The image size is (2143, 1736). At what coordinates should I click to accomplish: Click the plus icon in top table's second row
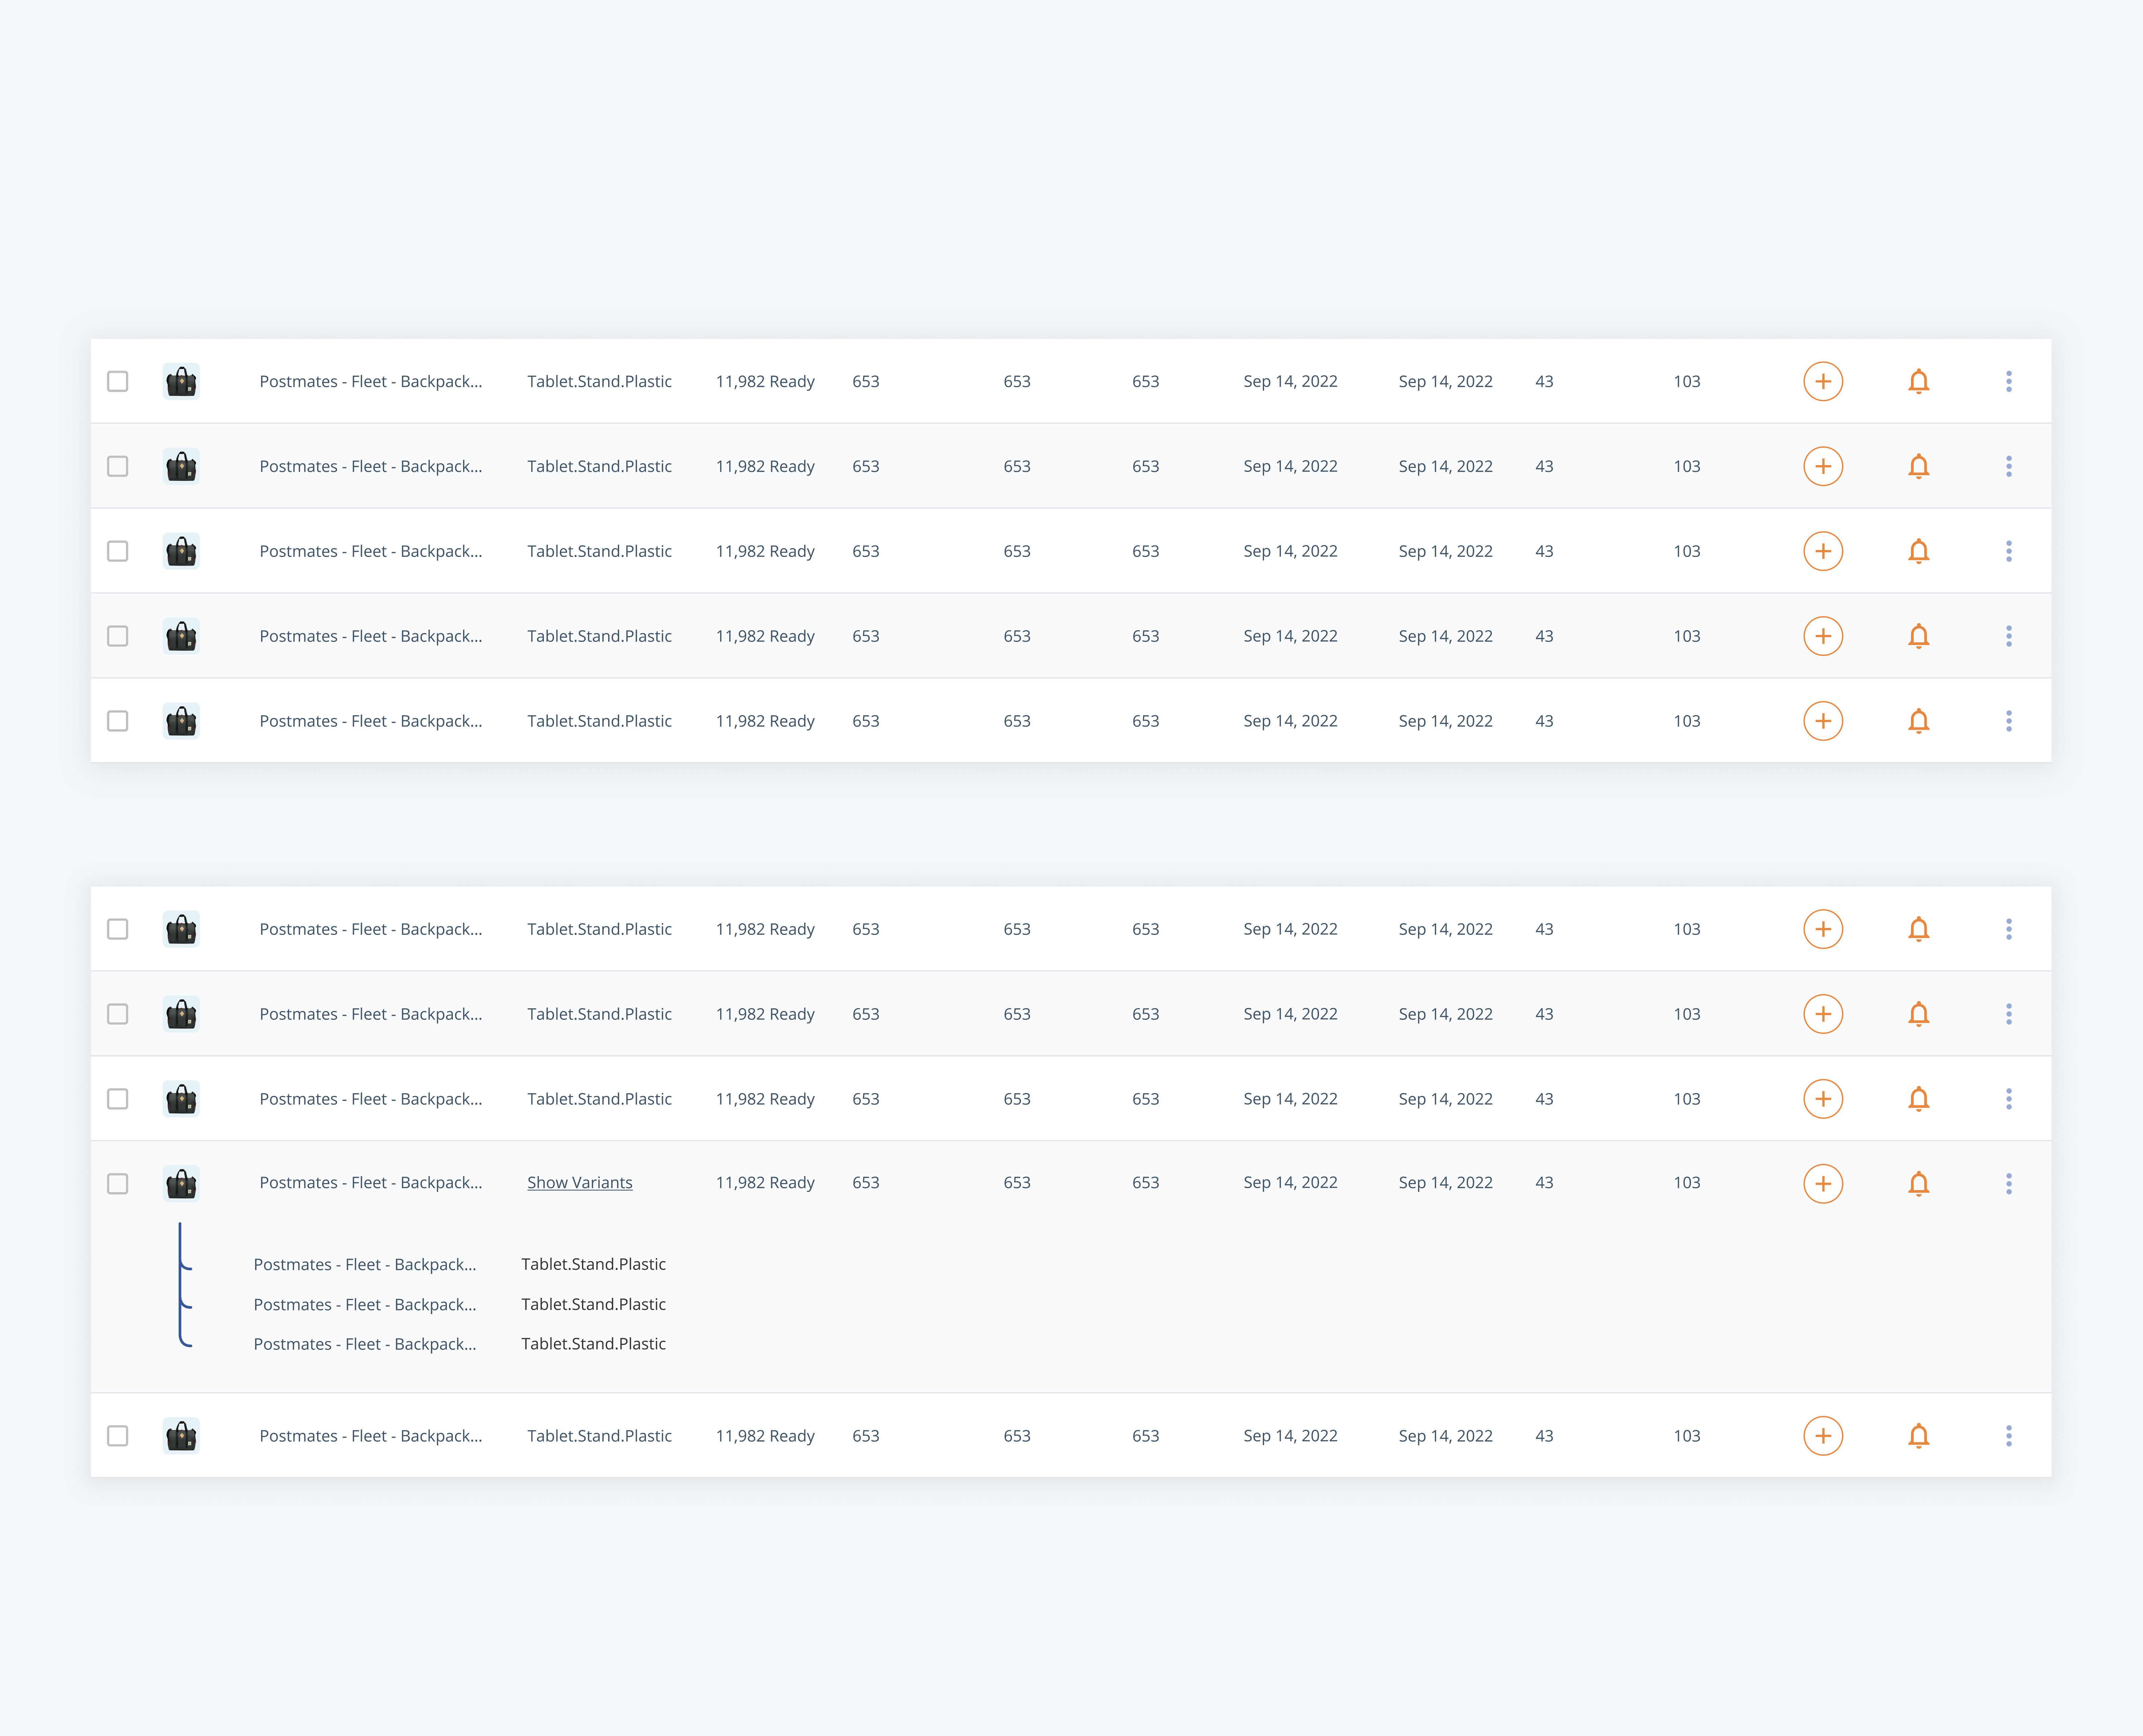(x=1823, y=466)
